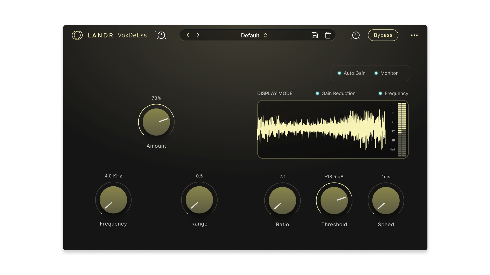Toggle Auto Gain on or off
Viewport: 490px width, 275px height.
[351, 73]
